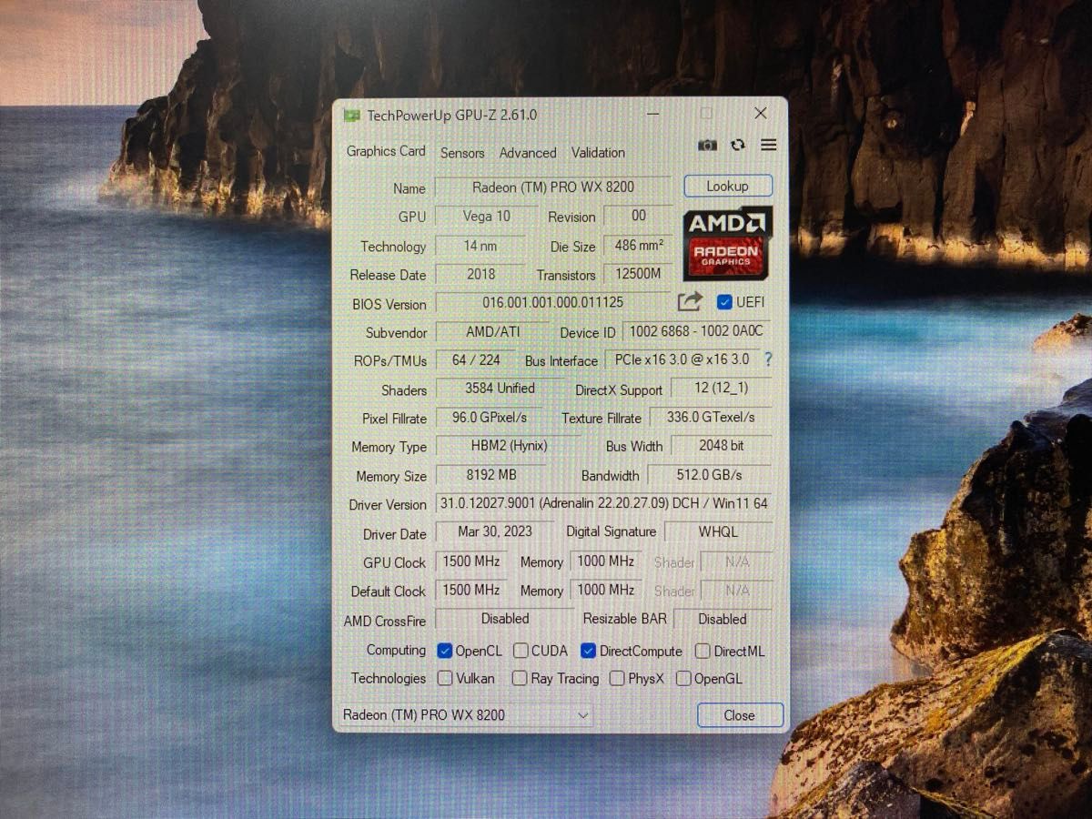1092x819 pixels.
Task: Click the refresh icon in GPU-Z
Action: pyautogui.click(x=738, y=145)
